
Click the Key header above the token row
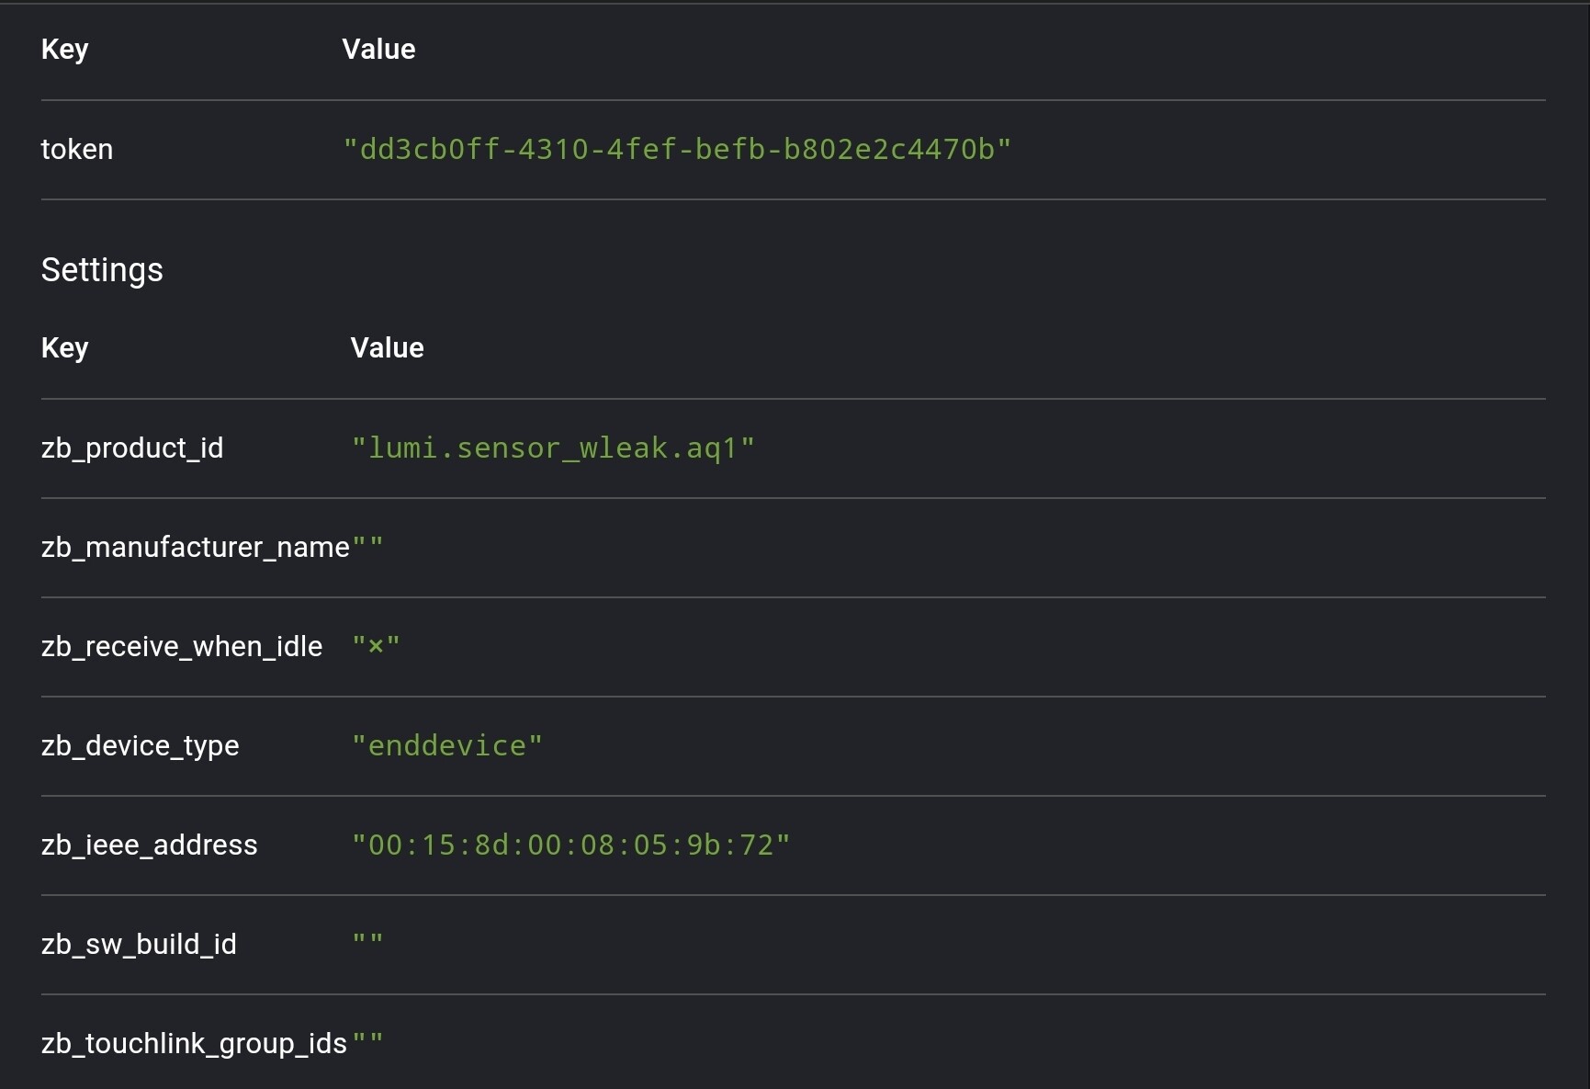click(64, 50)
